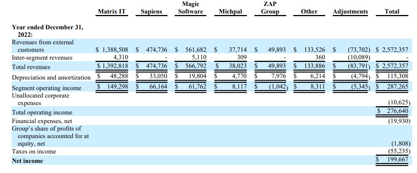Click Michpal segment operating income 8,117
The width and height of the screenshot is (417, 173).
click(x=240, y=86)
